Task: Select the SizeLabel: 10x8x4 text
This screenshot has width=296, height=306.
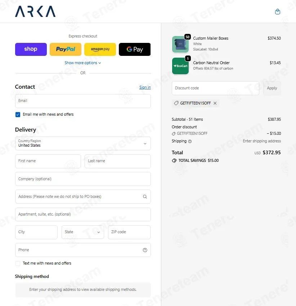Action: coord(206,49)
